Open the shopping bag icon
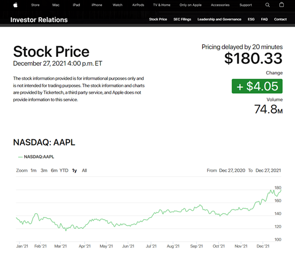This screenshot has height=255, width=295. (282, 5)
